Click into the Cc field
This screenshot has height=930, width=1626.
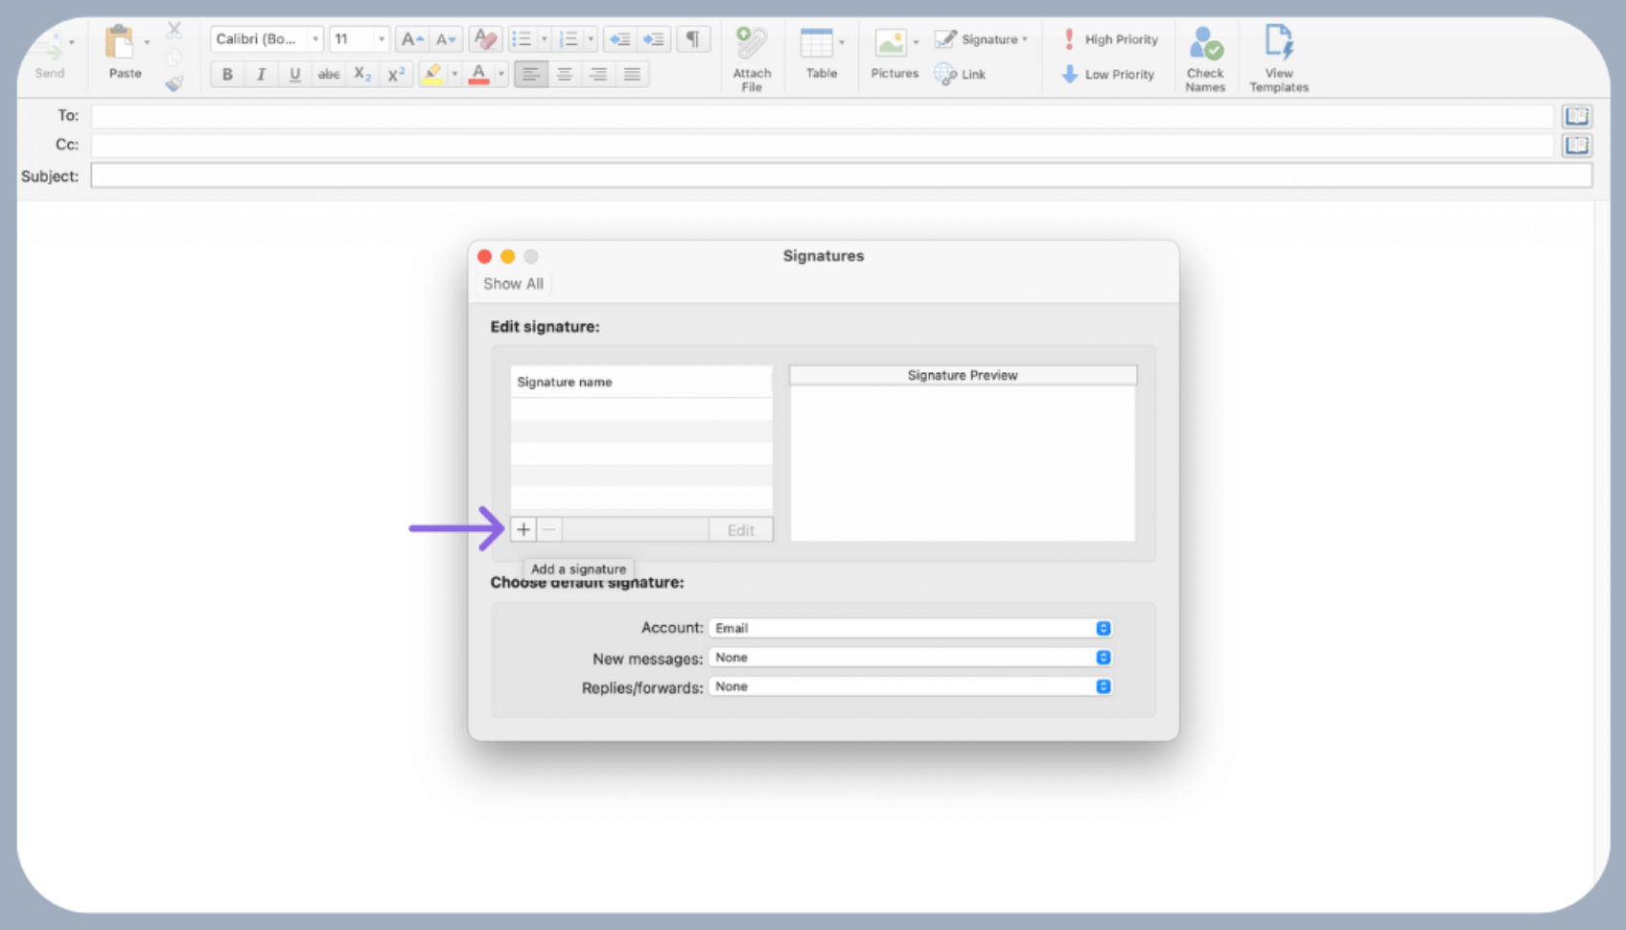(822, 146)
